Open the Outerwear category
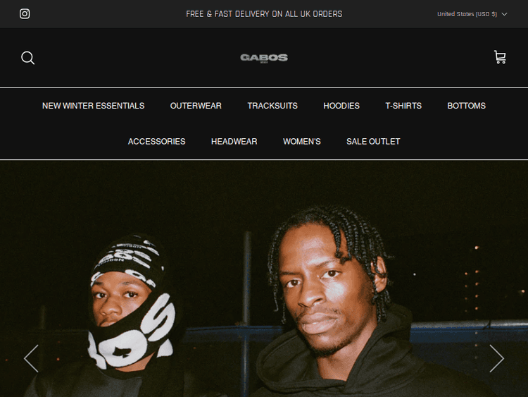The image size is (528, 397). tap(196, 106)
